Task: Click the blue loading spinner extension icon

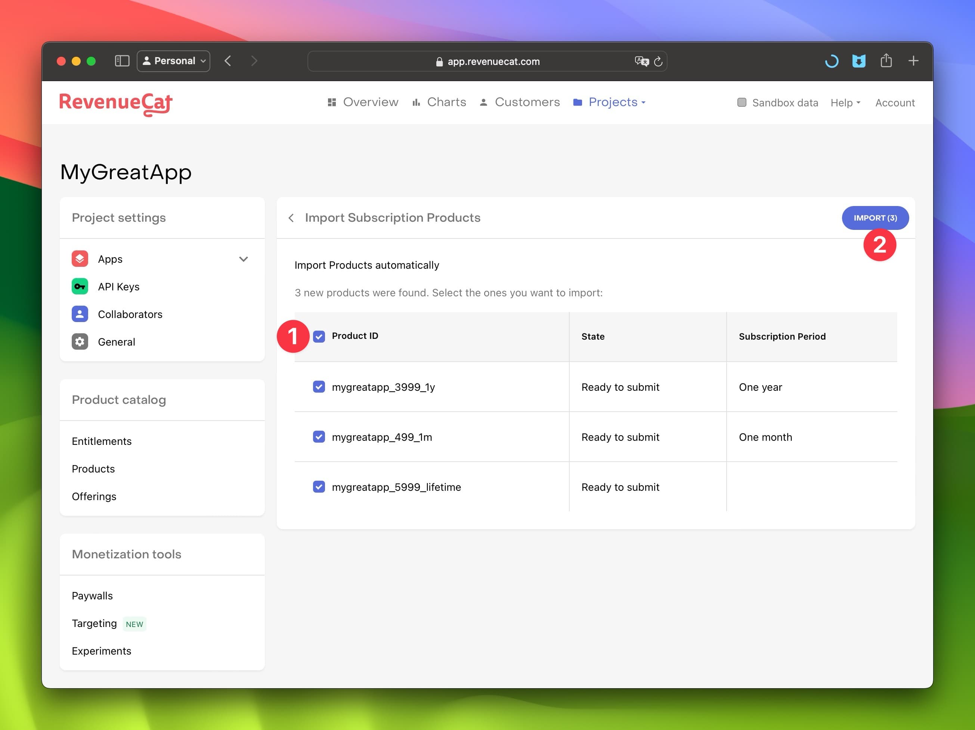Action: coord(831,61)
